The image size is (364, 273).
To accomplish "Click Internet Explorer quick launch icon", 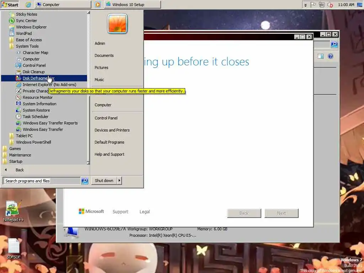I will (x=28, y=5).
